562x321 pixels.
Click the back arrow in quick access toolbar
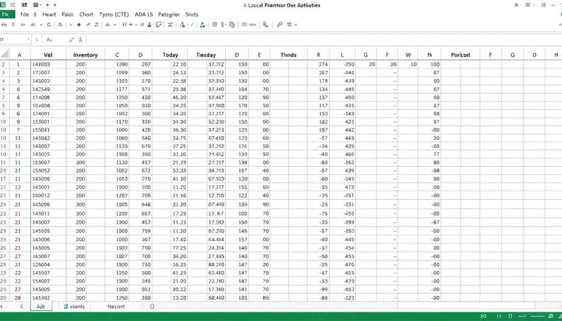pyautogui.click(x=47, y=5)
